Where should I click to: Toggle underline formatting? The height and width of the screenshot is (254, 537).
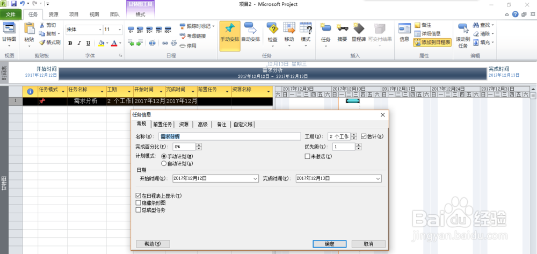tap(88, 43)
